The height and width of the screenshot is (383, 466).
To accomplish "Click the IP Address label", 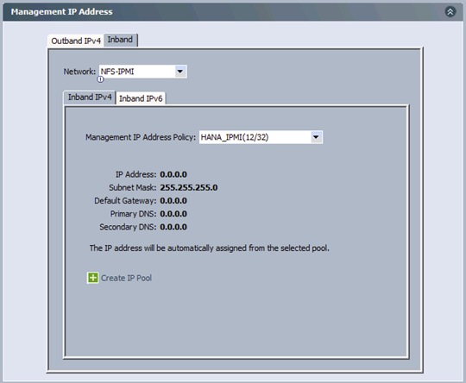I will coord(135,174).
